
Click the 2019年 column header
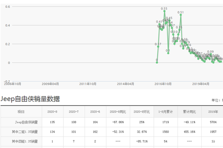pos(213,112)
